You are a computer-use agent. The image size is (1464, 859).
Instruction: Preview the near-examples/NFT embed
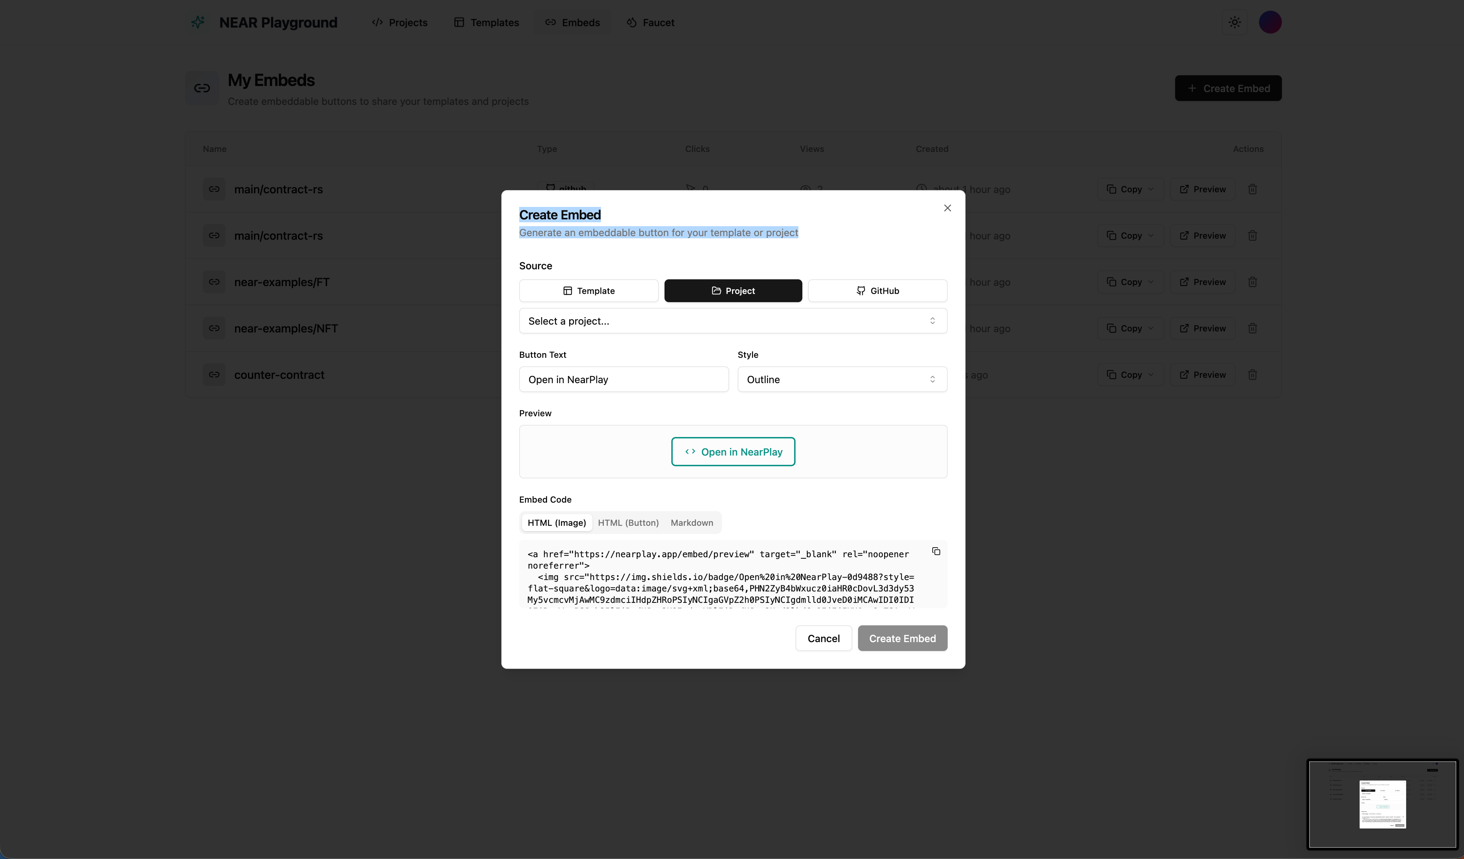pyautogui.click(x=1203, y=329)
